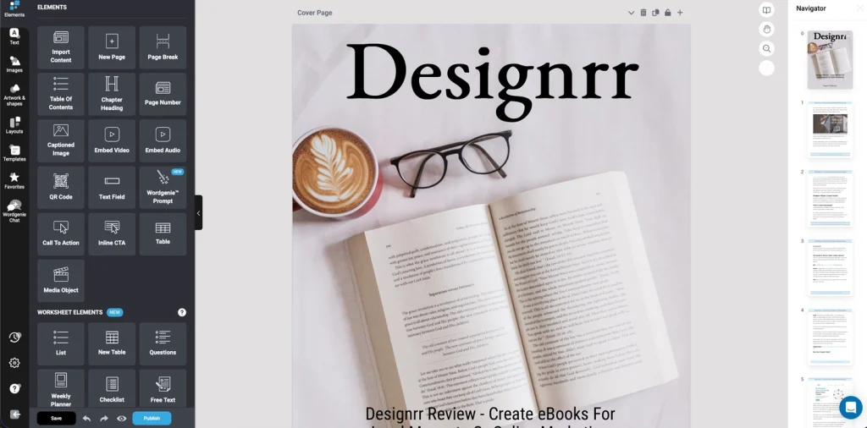
Task: Toggle Cover Page lock
Action: click(667, 13)
